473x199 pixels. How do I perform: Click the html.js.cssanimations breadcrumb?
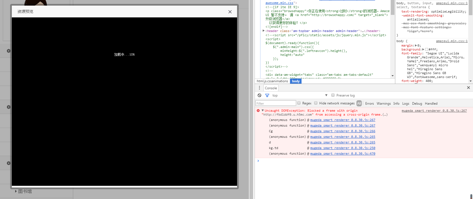[x=272, y=81]
